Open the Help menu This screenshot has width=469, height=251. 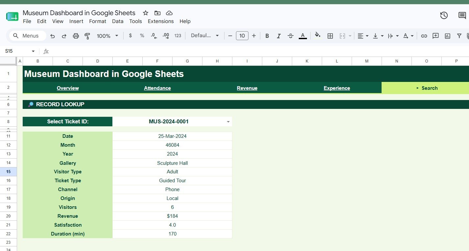click(x=185, y=21)
